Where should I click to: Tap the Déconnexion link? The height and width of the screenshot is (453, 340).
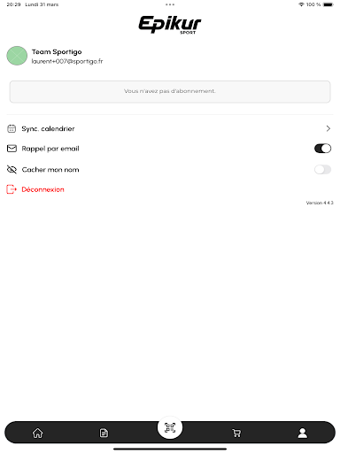pos(42,189)
